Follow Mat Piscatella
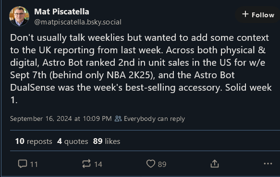280x177 pixels. (258, 15)
